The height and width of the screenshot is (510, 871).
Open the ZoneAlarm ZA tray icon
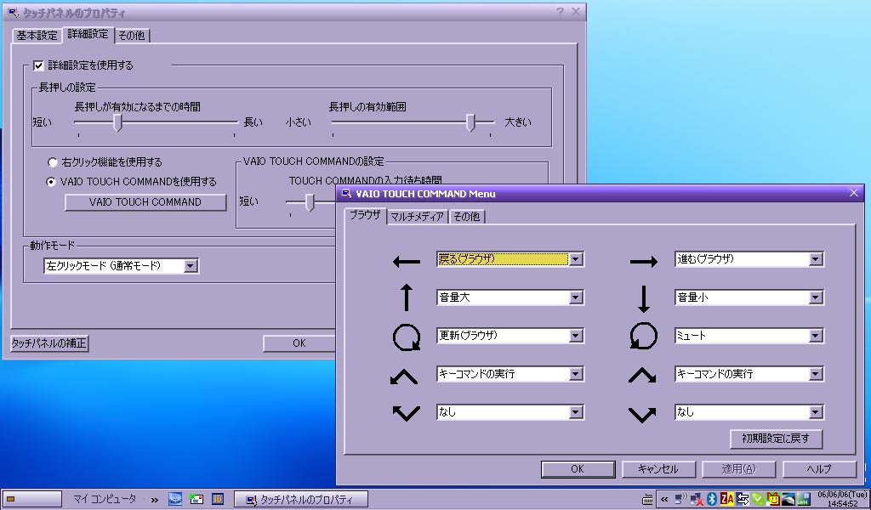(x=726, y=499)
